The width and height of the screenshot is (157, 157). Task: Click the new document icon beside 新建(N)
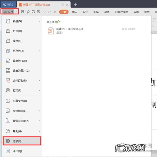(8, 21)
